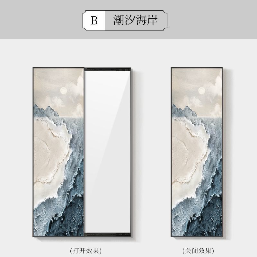Click the mountain peaks in left painting
This screenshot has height=257, width=257.
(46, 111)
